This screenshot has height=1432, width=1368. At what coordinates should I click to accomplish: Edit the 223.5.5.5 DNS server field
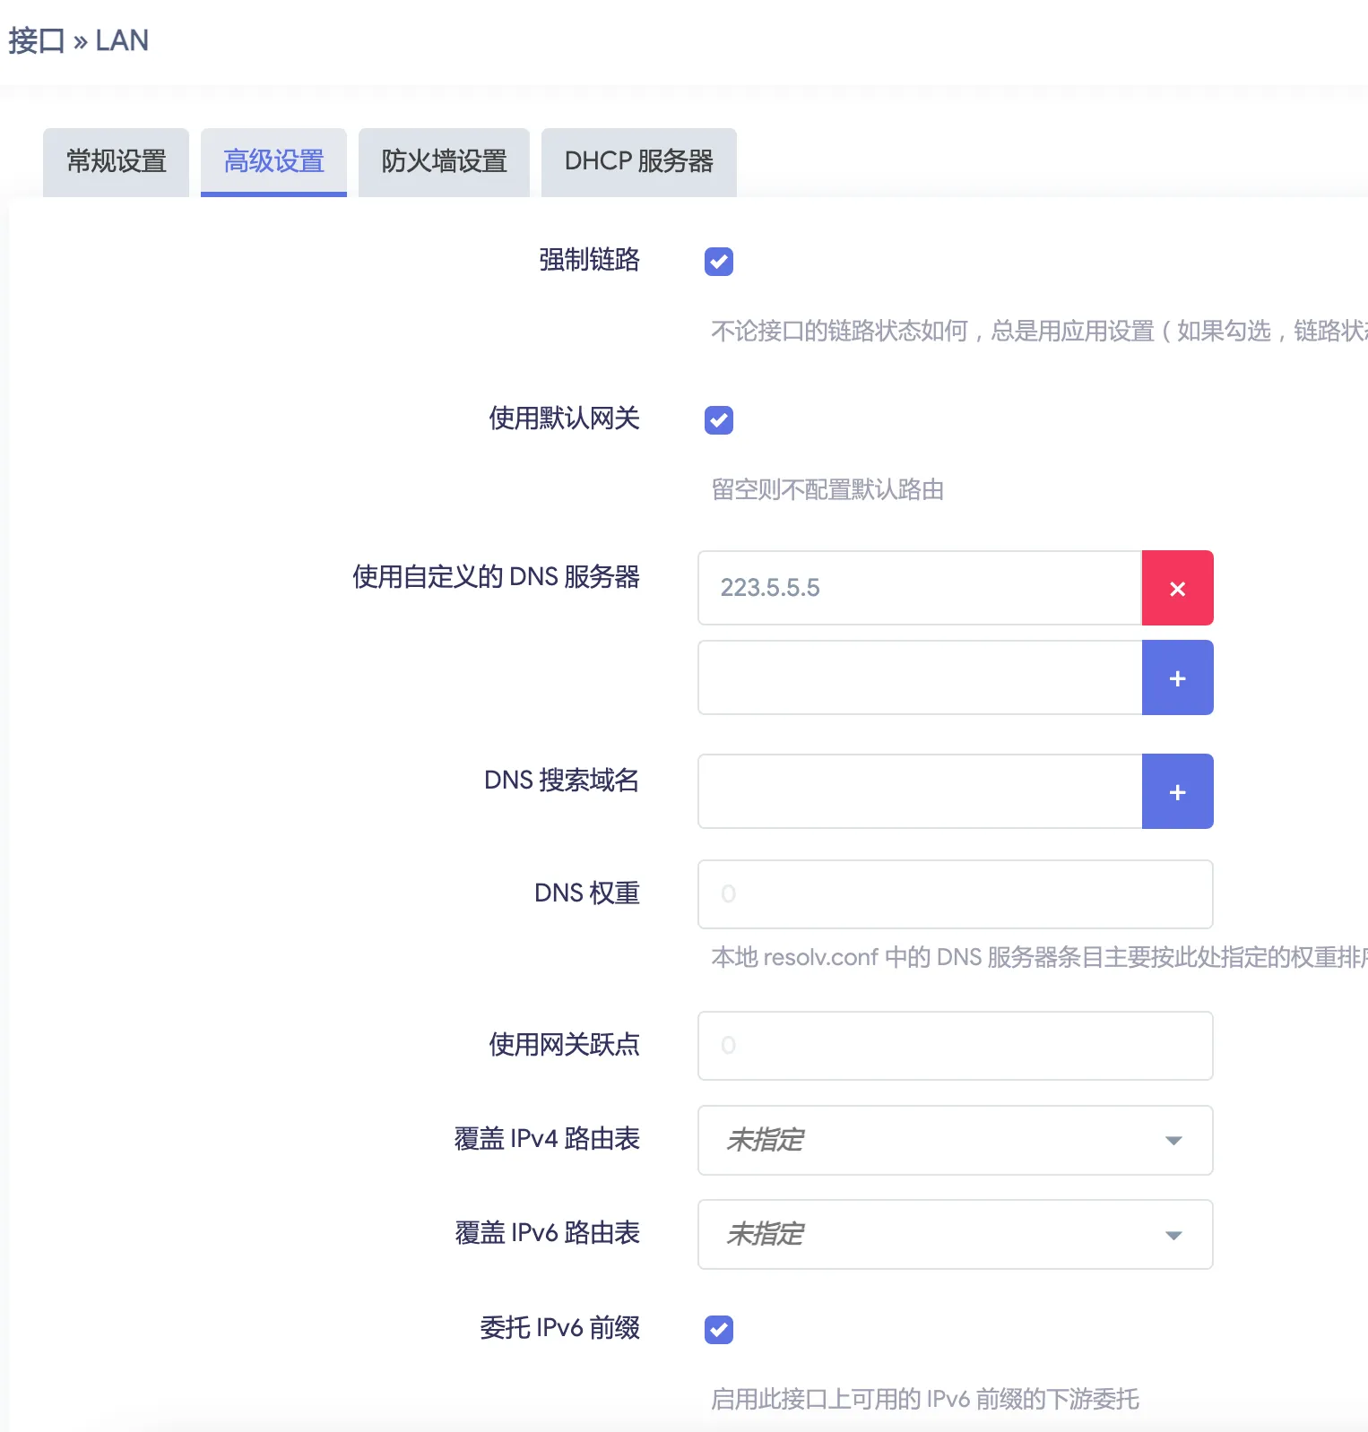[x=919, y=588]
